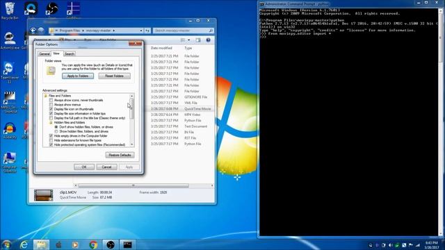
Task: Click the refresh button beside address bar
Action: coord(147,31)
